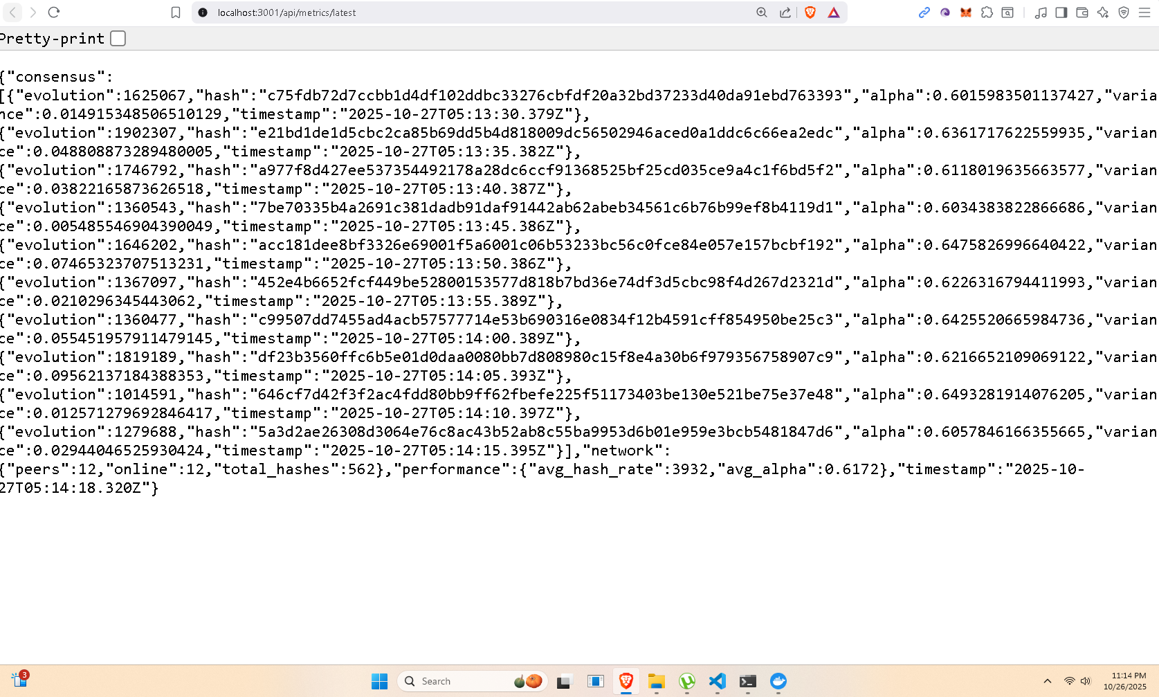
Task: Open the Extensions puzzle piece menu
Action: 987,12
